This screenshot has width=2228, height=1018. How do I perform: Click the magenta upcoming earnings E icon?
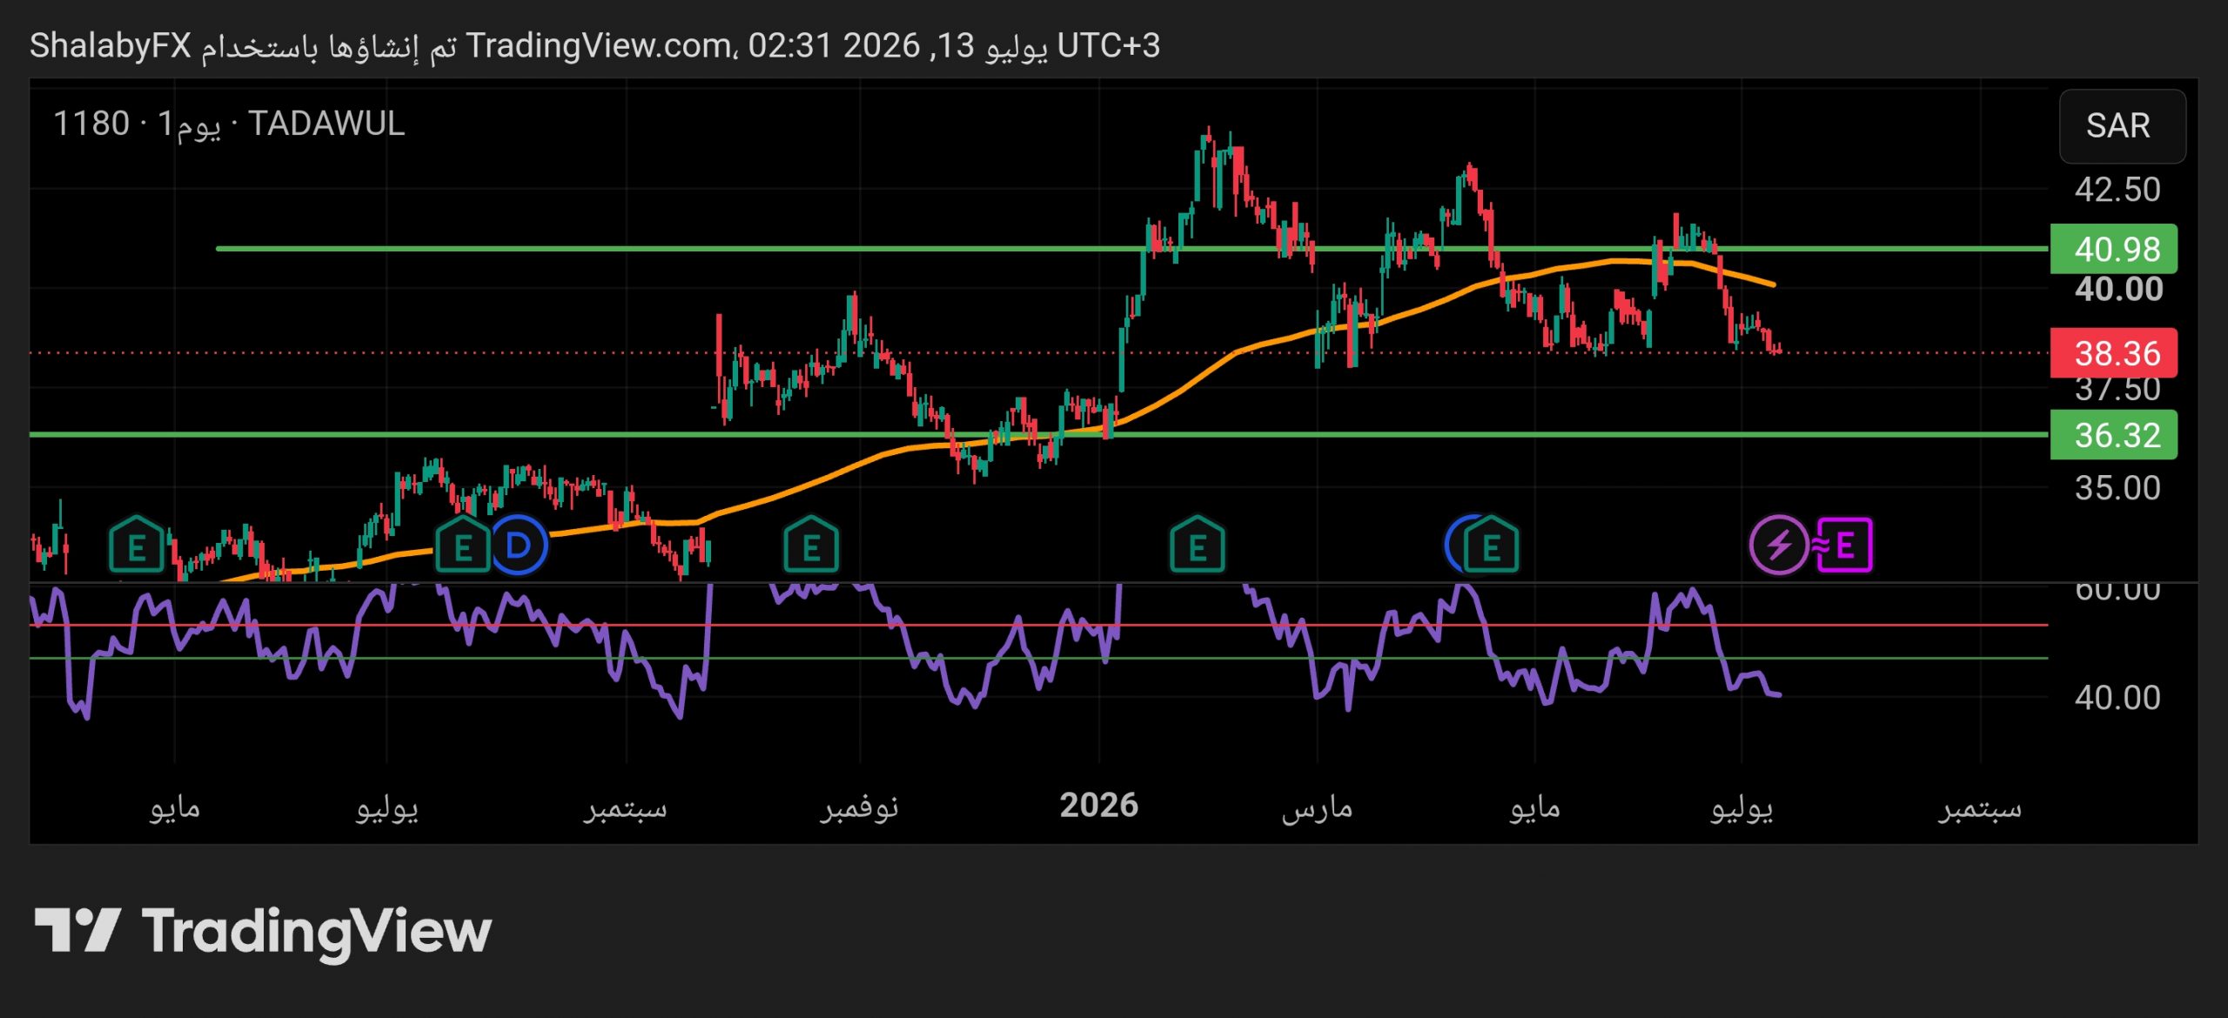pos(1844,546)
